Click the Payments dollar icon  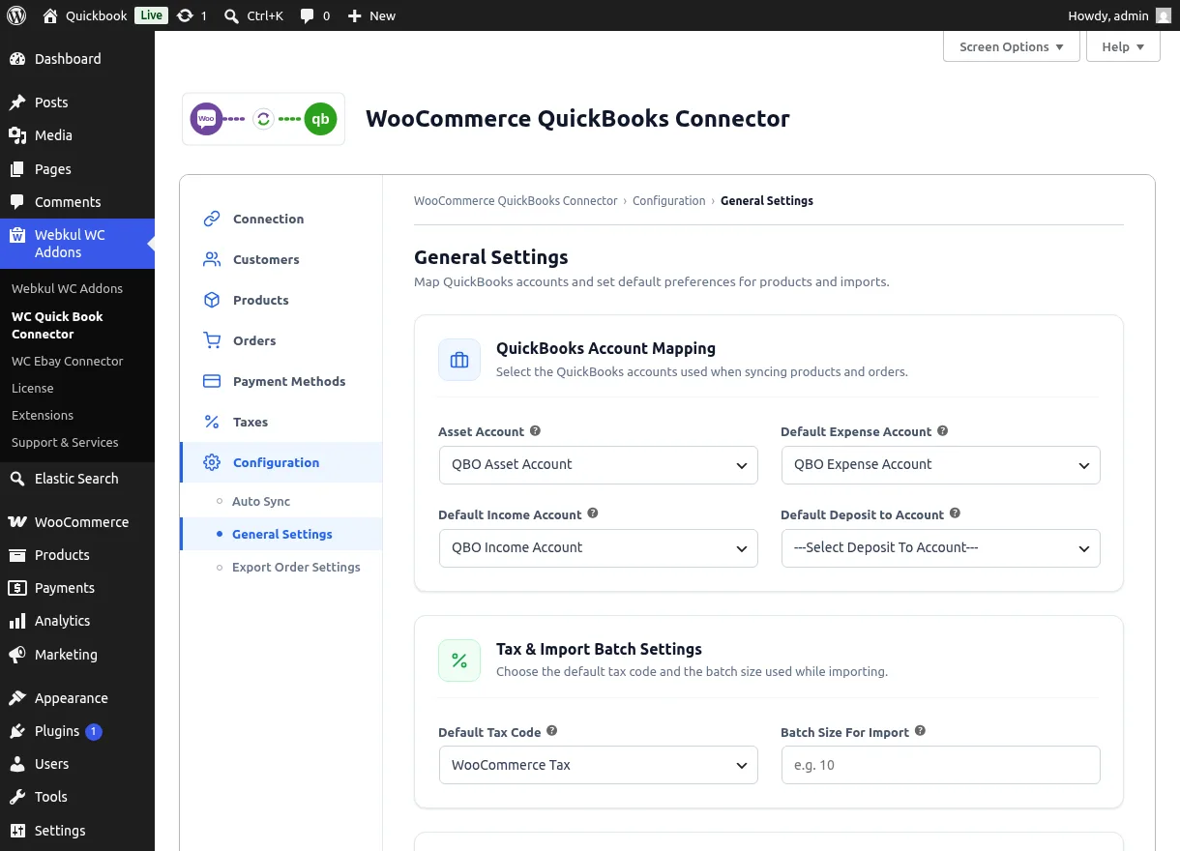[17, 588]
